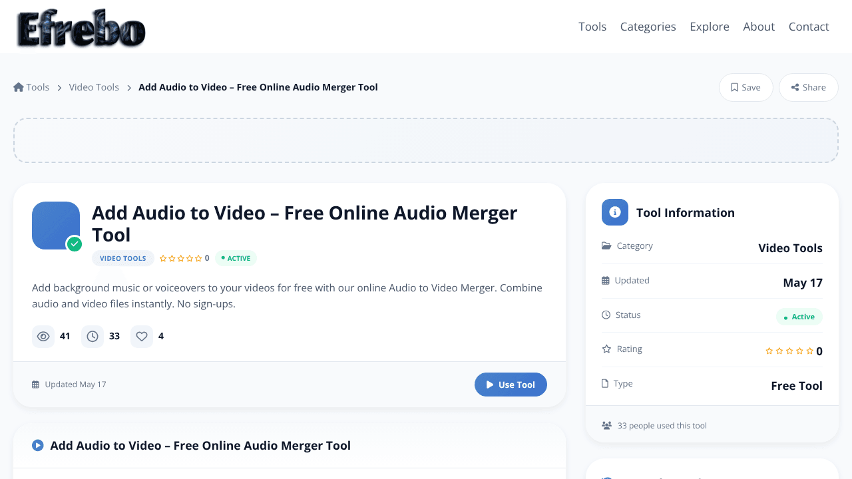The image size is (852, 479).
Task: Click the calendar icon beside Updated May 17
Action: pos(36,385)
